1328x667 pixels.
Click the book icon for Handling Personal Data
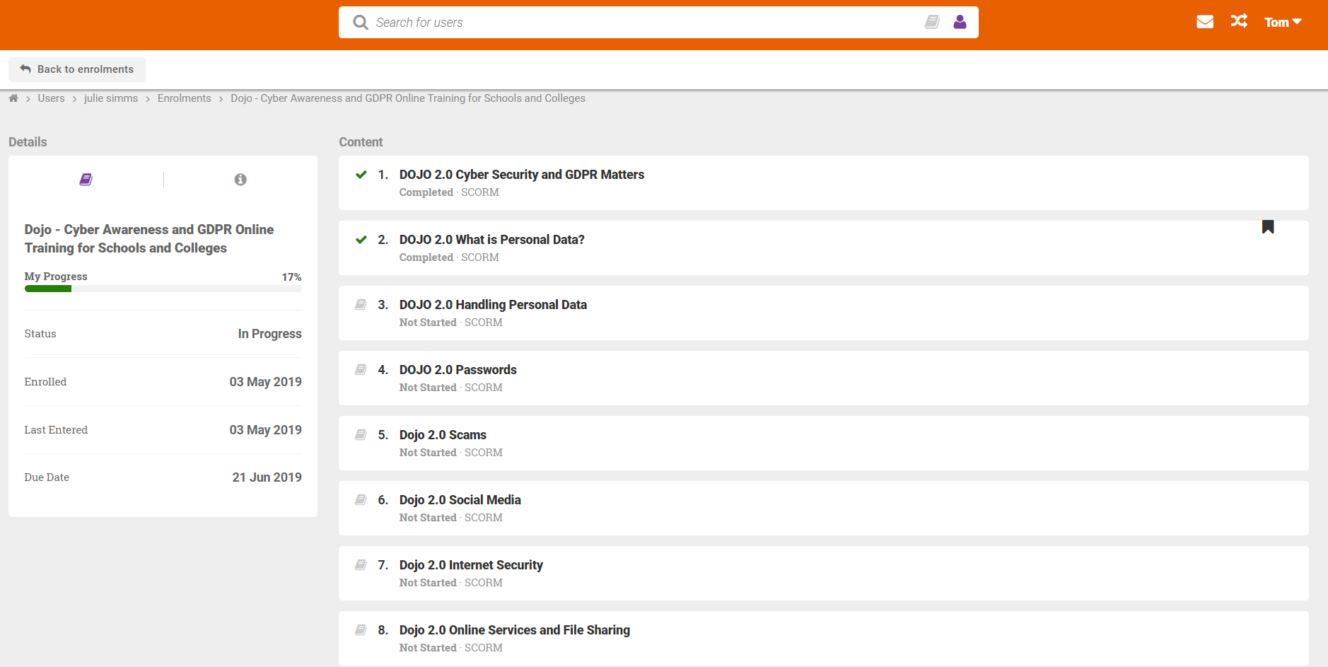click(x=361, y=305)
